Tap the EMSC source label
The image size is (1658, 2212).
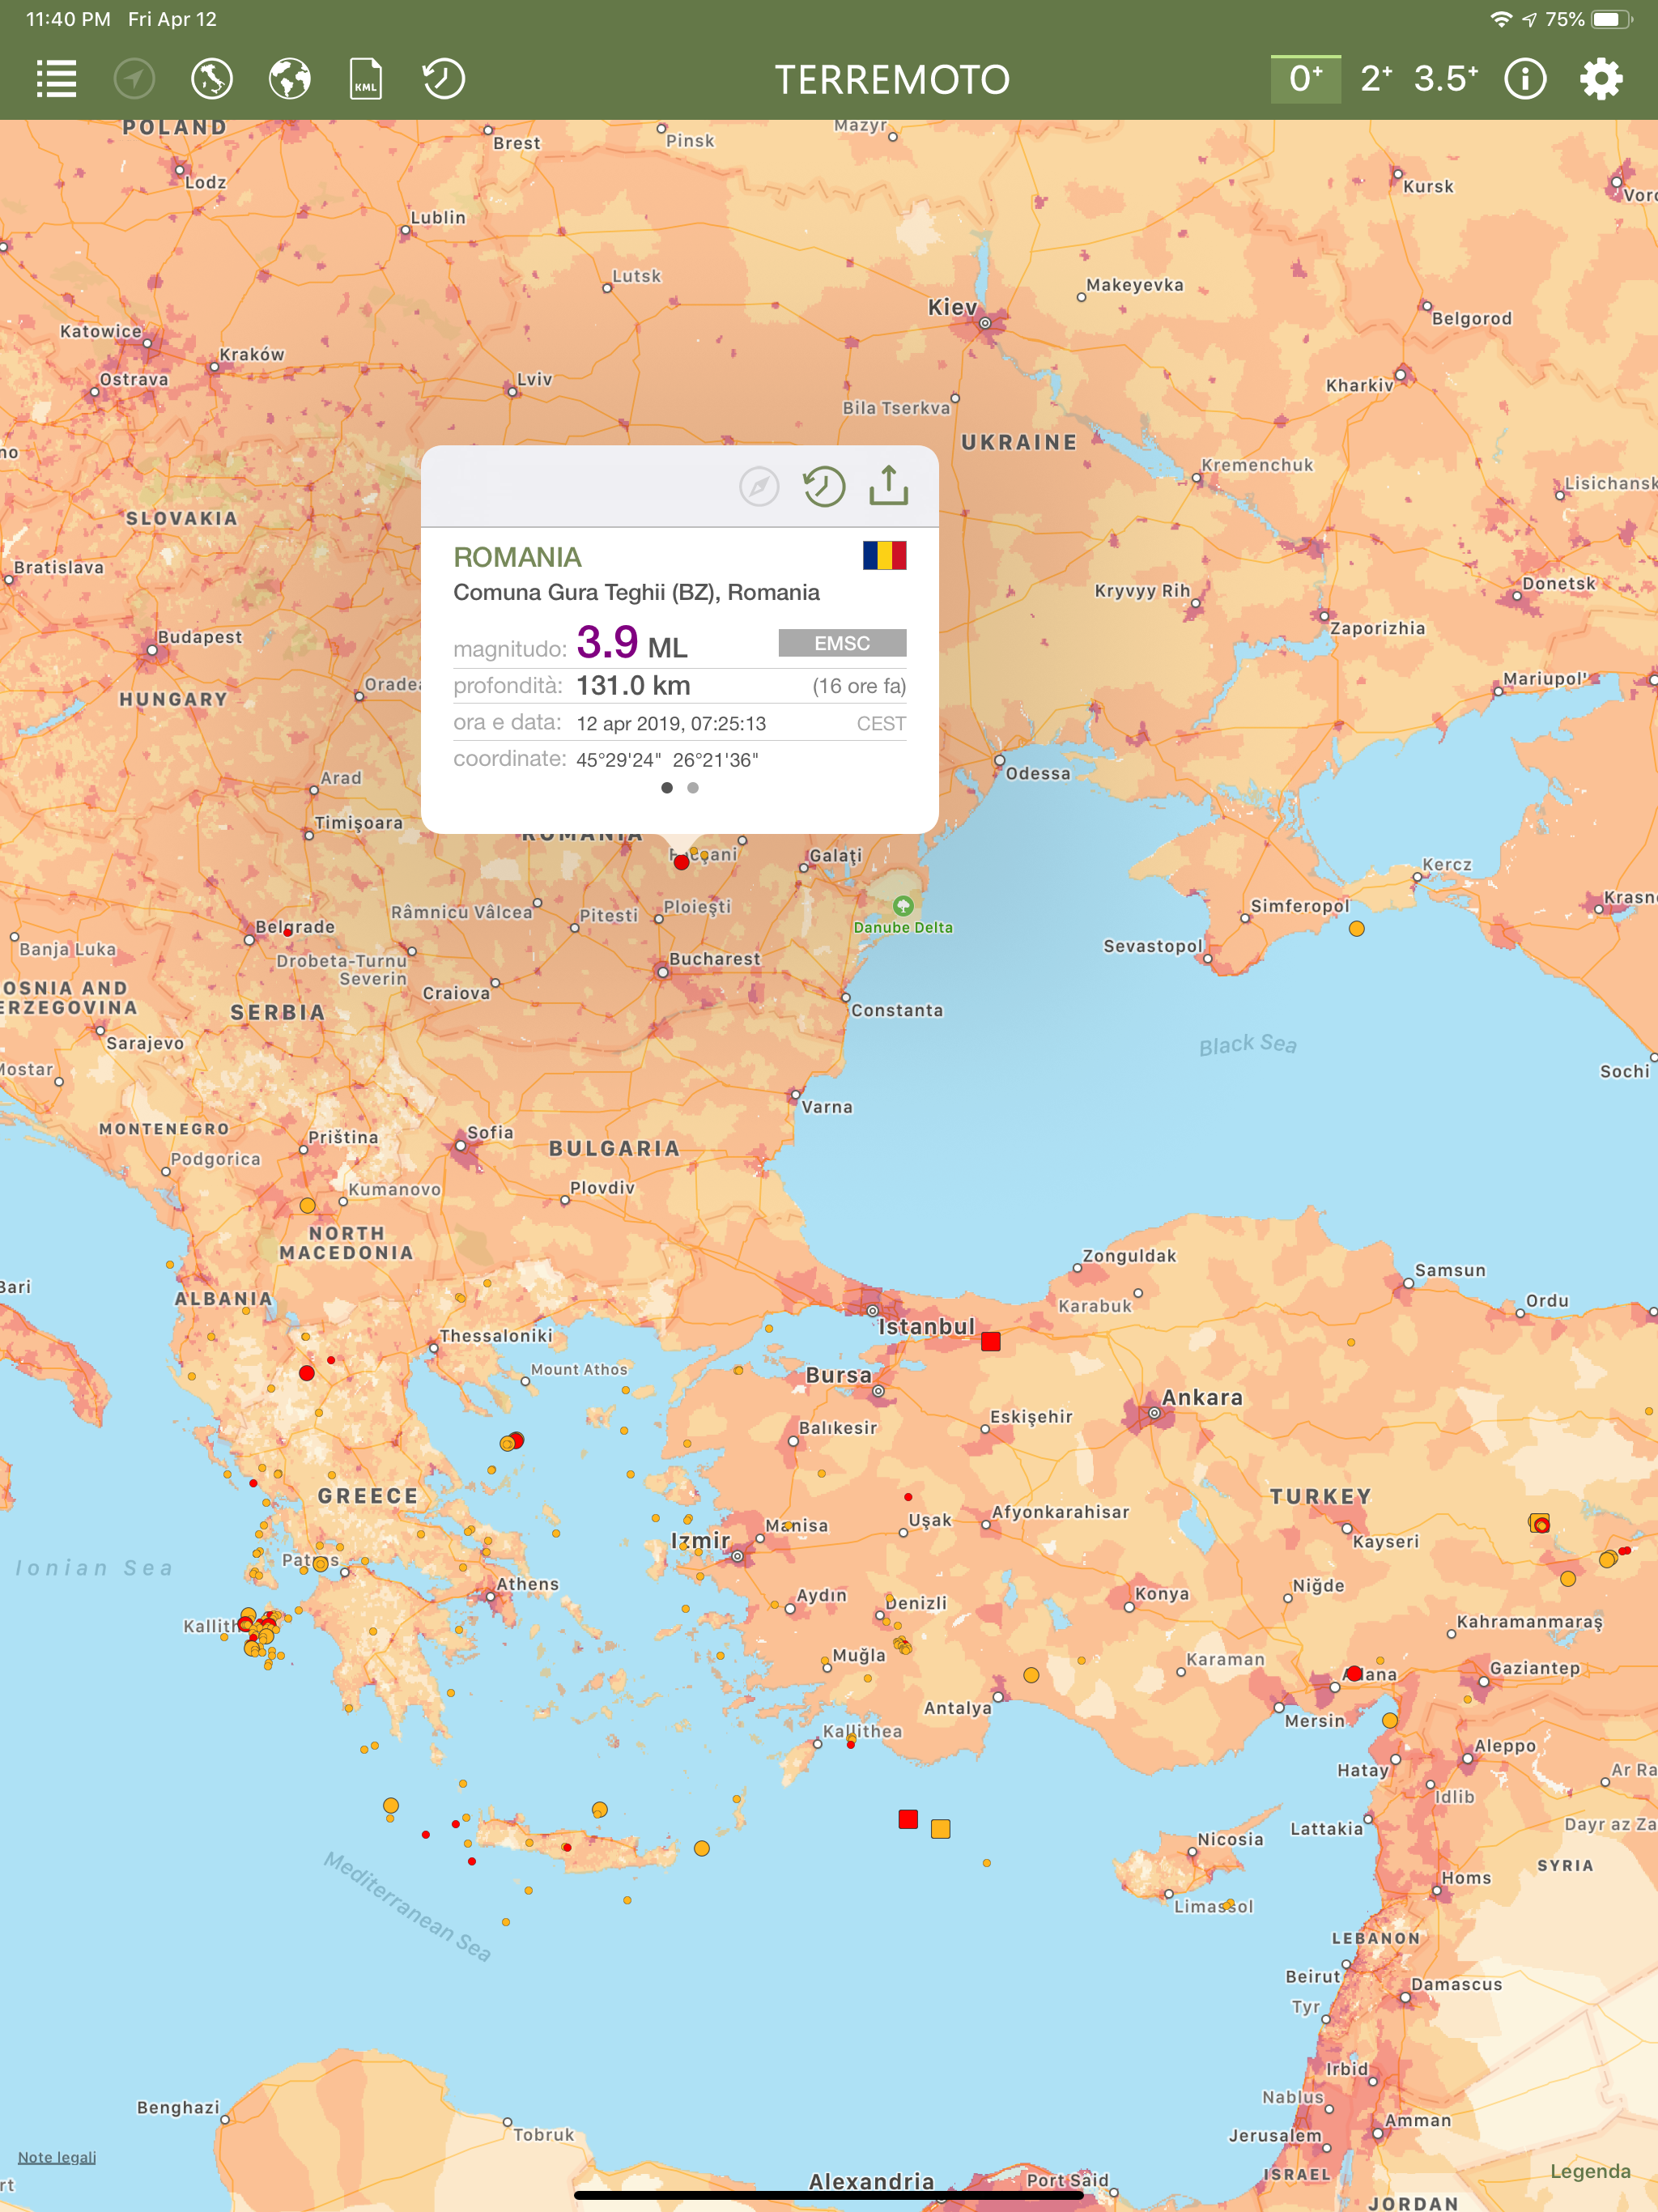pos(842,643)
